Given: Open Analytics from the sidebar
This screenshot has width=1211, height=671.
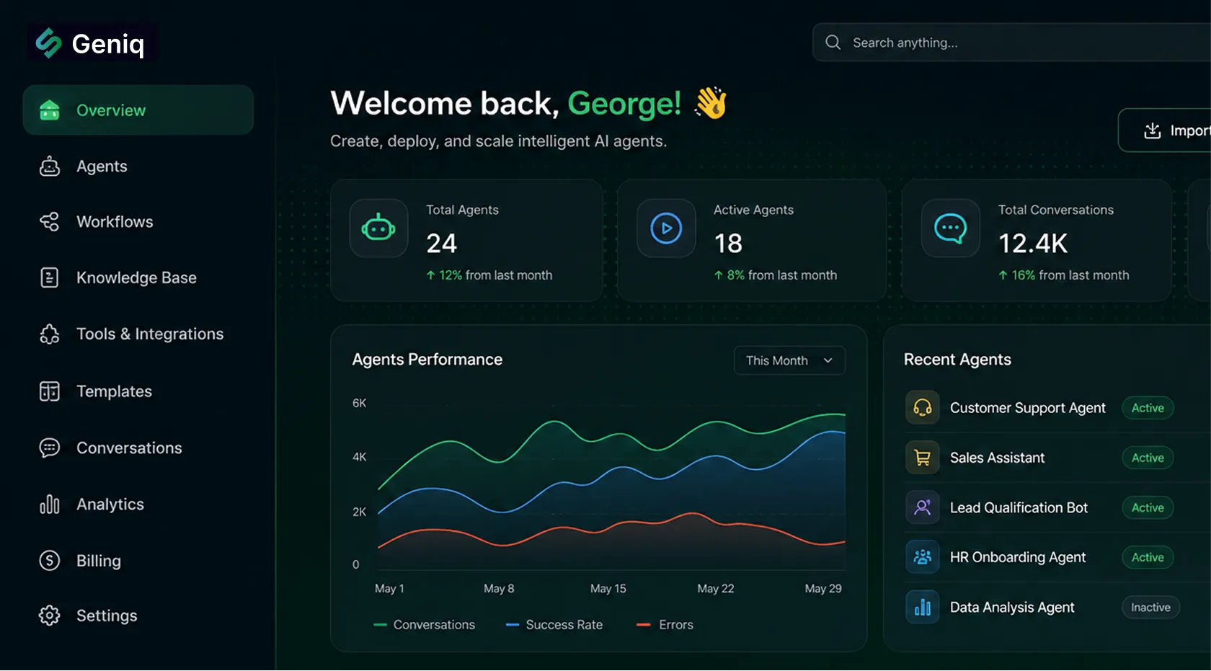Looking at the screenshot, I should tap(138, 504).
